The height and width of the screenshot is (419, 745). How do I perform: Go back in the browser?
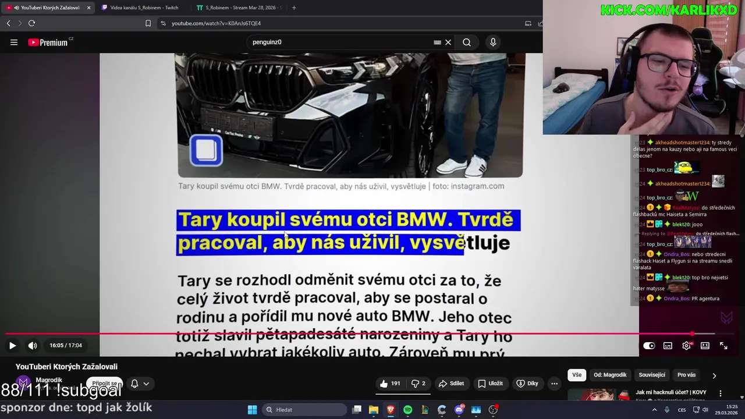8,23
